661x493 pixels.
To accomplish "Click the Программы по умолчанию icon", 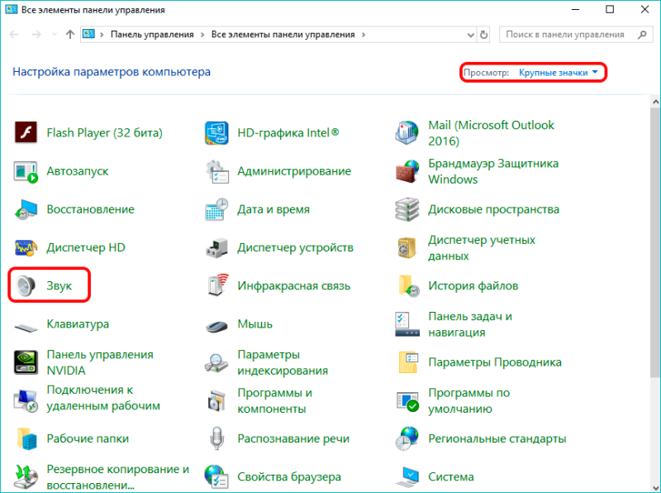I will (407, 401).
